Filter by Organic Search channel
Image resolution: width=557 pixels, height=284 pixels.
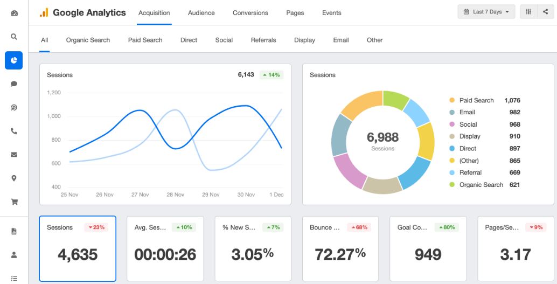pyautogui.click(x=88, y=40)
